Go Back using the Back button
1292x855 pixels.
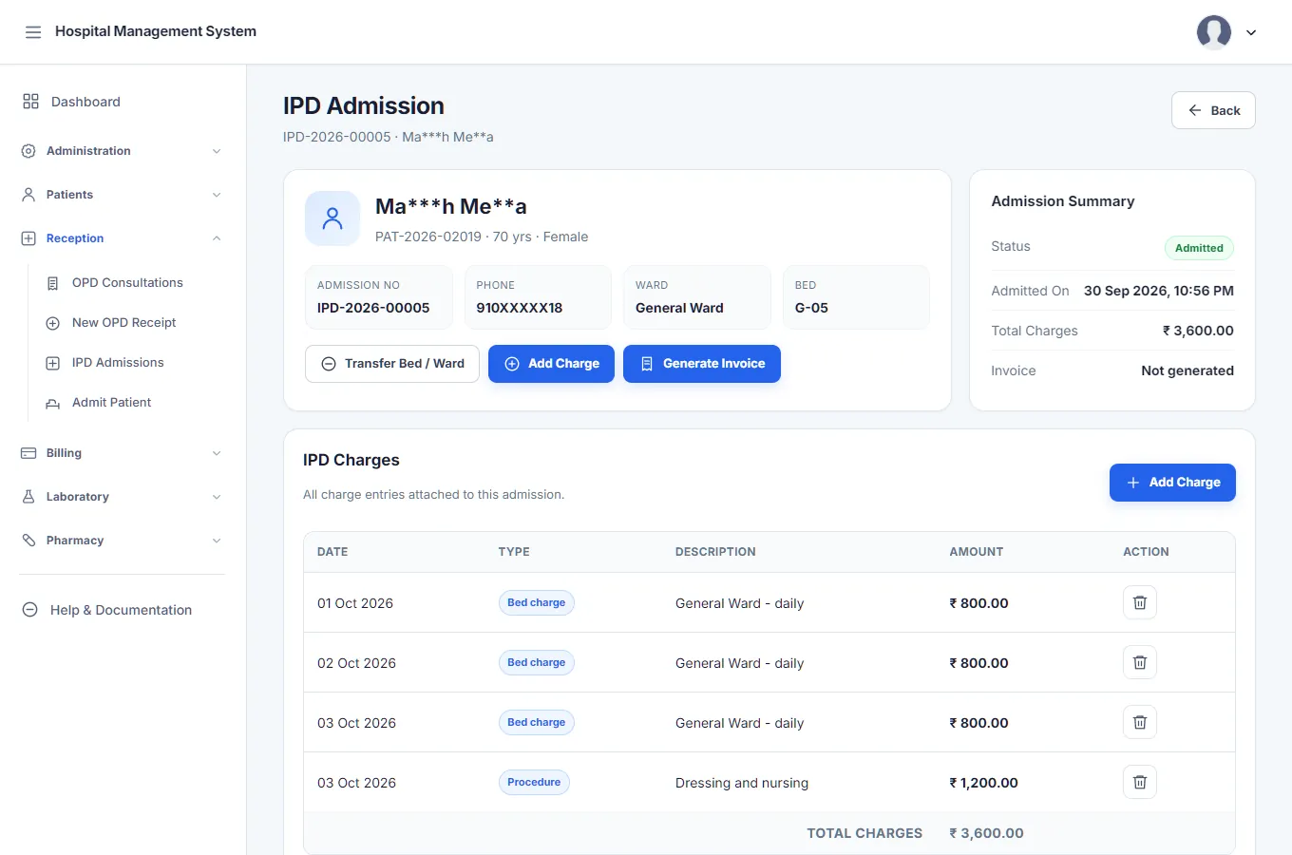[1213, 110]
